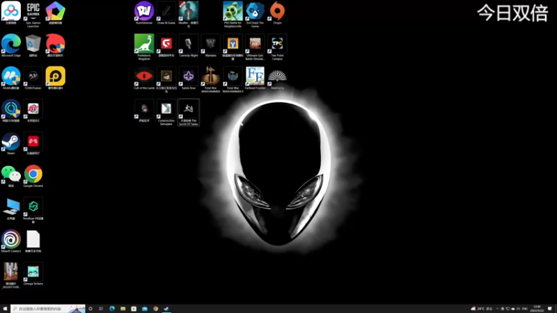Viewport: 557px width, 313px height.
Task: Open the golden helmet game shortcut
Action: click(233, 47)
